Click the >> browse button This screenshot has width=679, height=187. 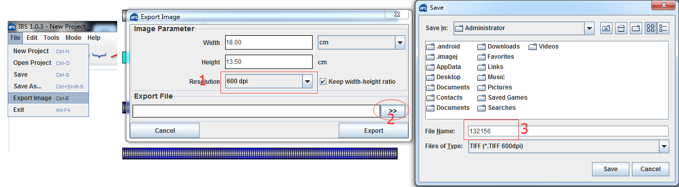click(x=392, y=110)
